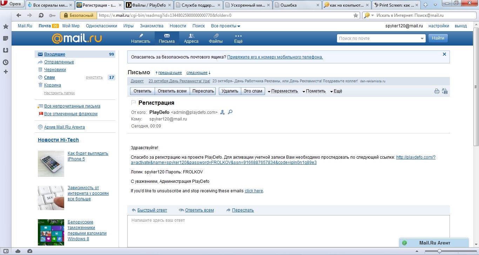Open Мой Мир link in top bar

click(71, 26)
